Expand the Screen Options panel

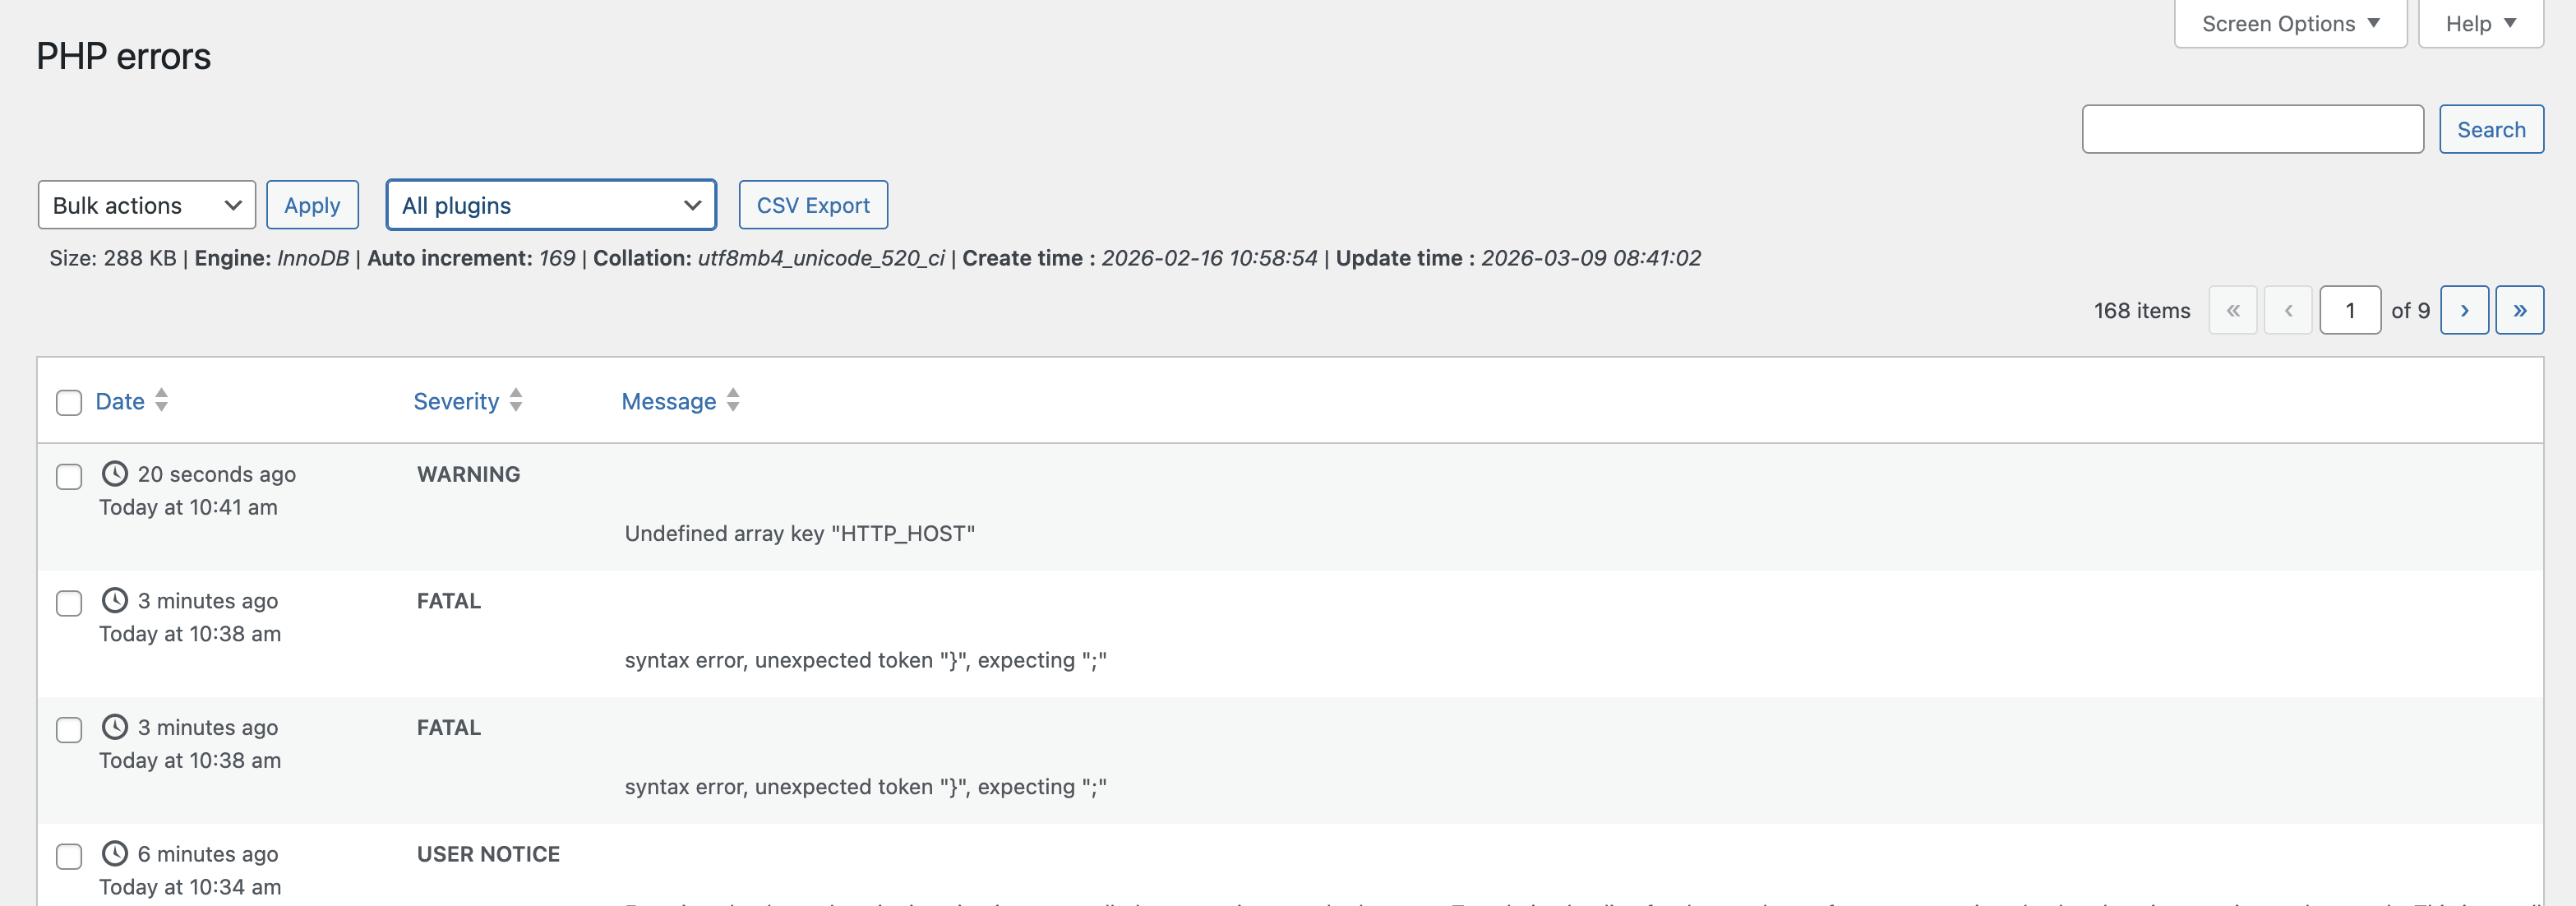(2289, 23)
